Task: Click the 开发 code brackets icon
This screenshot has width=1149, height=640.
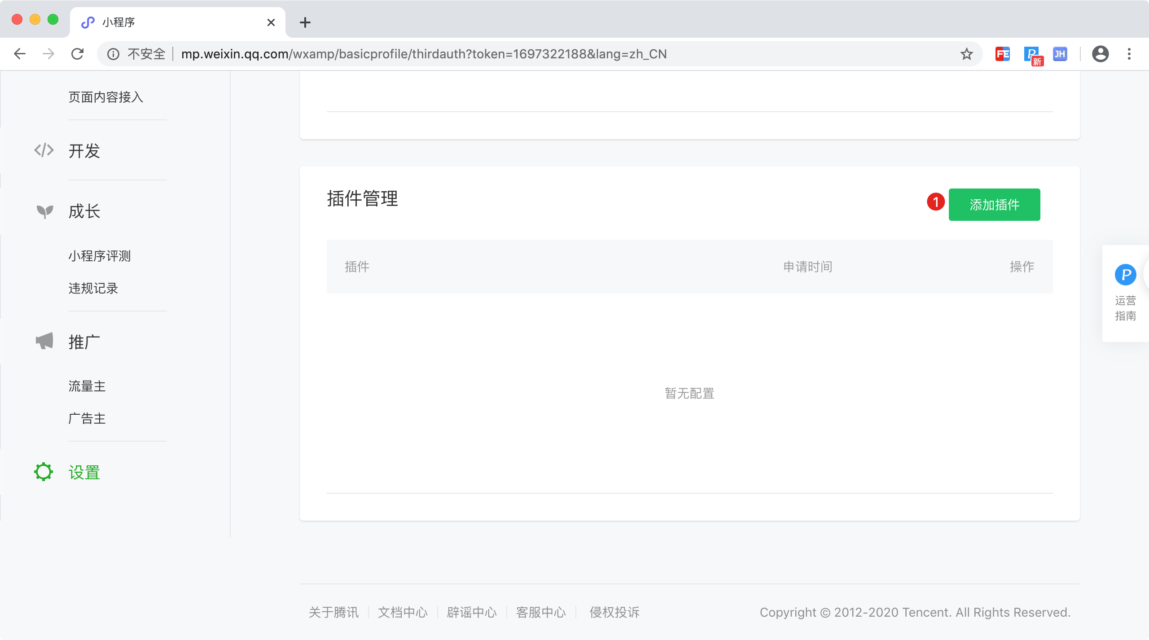Action: pos(44,150)
